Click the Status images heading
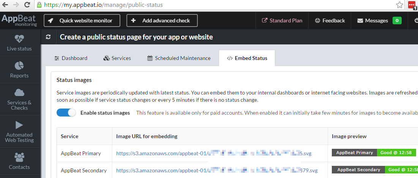The height and width of the screenshot is (178, 418). [74, 80]
